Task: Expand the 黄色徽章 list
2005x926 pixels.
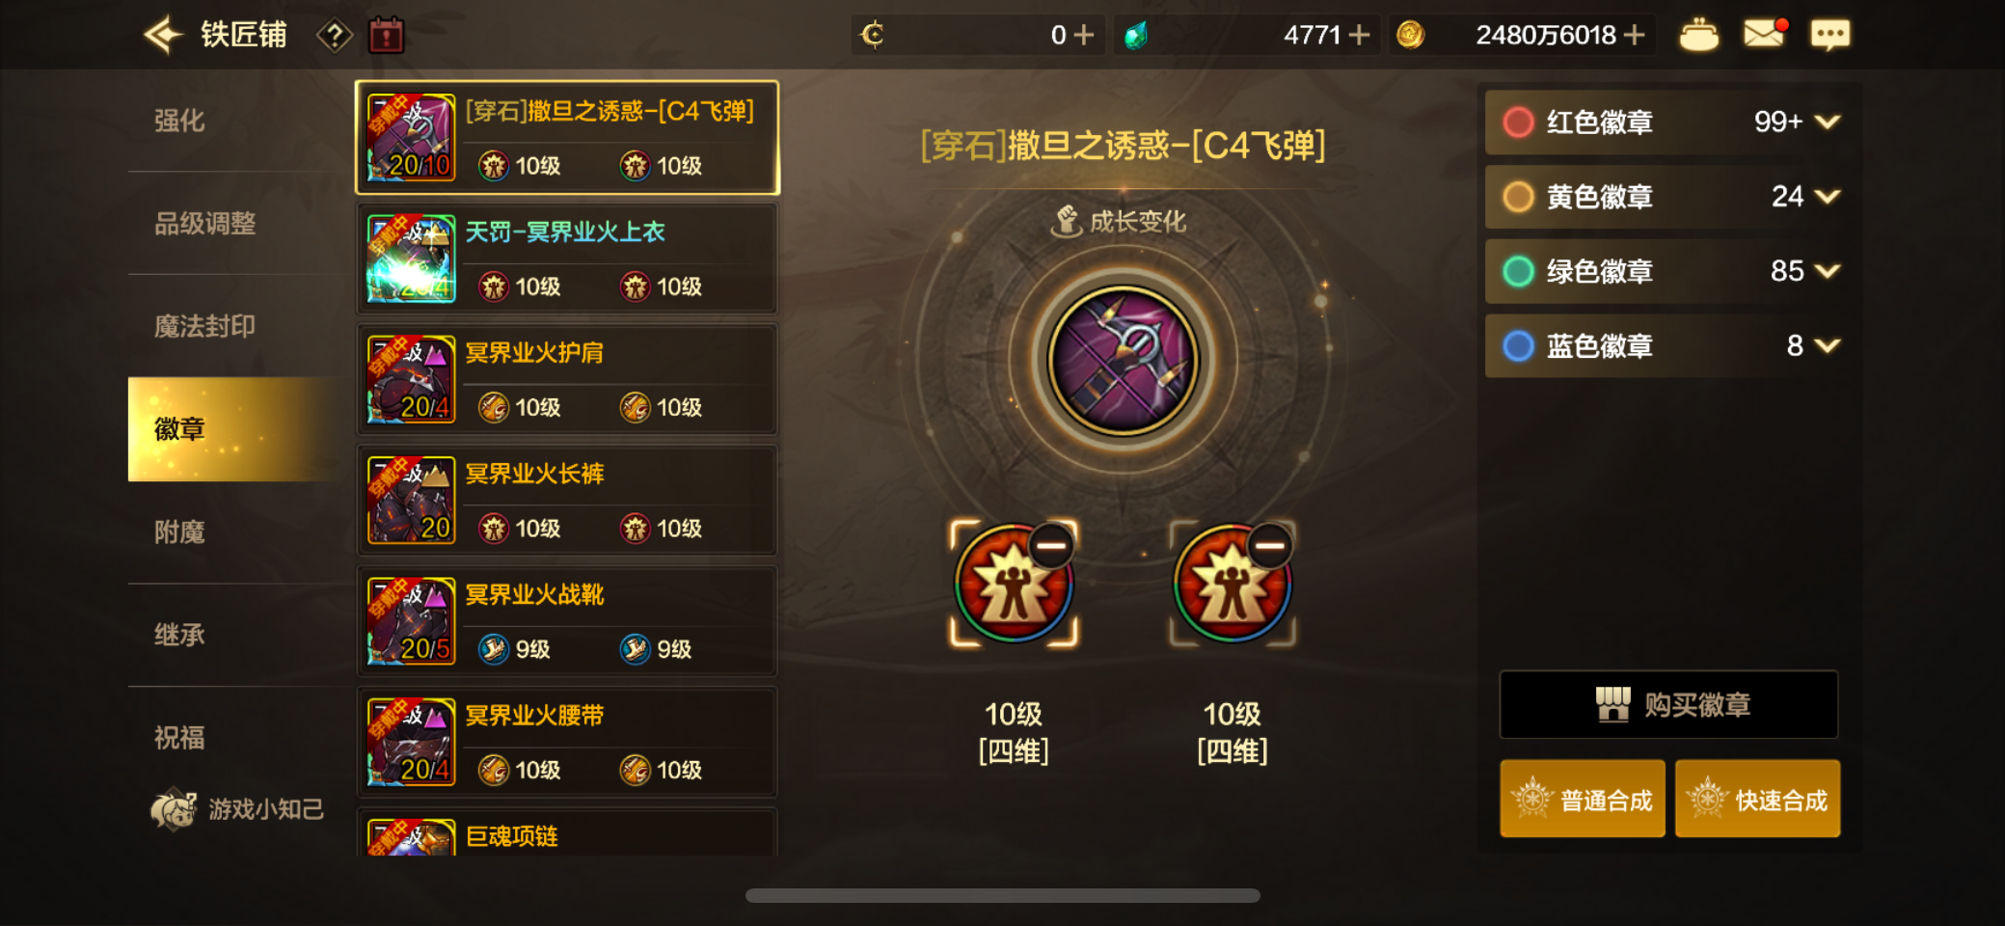Action: coord(1827,197)
